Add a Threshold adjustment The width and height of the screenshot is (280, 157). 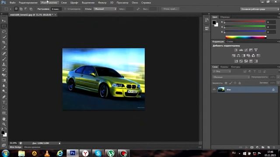[246, 61]
